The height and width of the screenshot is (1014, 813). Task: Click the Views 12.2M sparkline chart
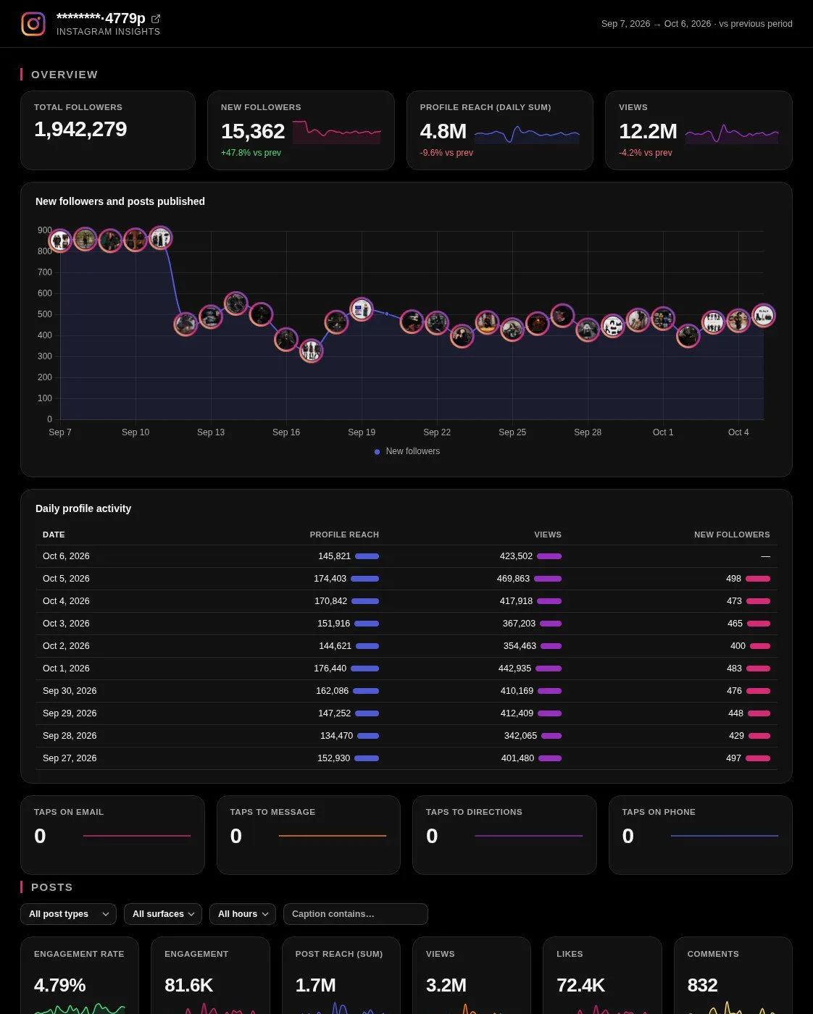coord(732,133)
